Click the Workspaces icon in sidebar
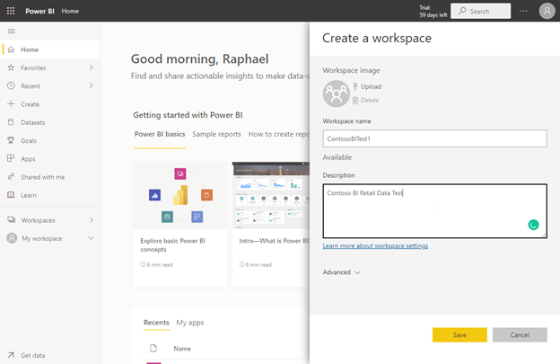560x364 pixels. 12,220
